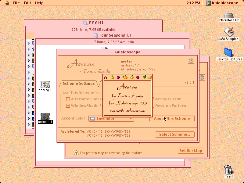The width and height of the screenshot is (244, 183).
Task: Click the horizontal scrollbar of Four Seasons 1.1 window
Action: [x=110, y=163]
